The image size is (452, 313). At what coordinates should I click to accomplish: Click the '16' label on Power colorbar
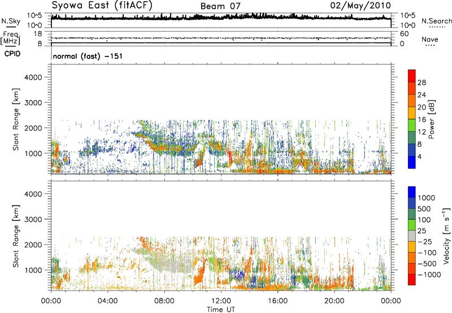(x=421, y=120)
